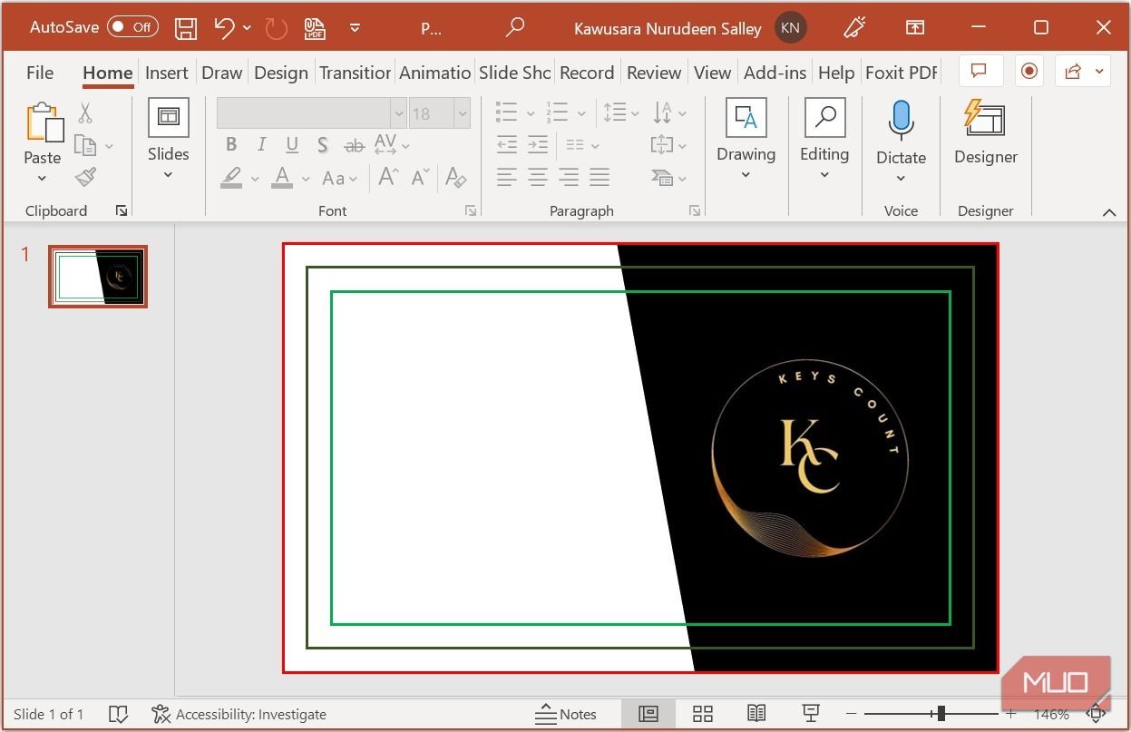1131x732 pixels.
Task: Switch to Slide Sorter view
Action: click(x=703, y=714)
